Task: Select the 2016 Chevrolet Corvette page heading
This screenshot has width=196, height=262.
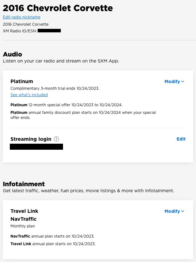Action: (x=58, y=8)
